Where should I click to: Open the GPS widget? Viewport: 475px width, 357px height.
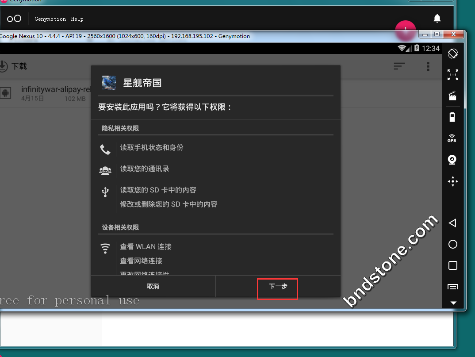tap(452, 138)
